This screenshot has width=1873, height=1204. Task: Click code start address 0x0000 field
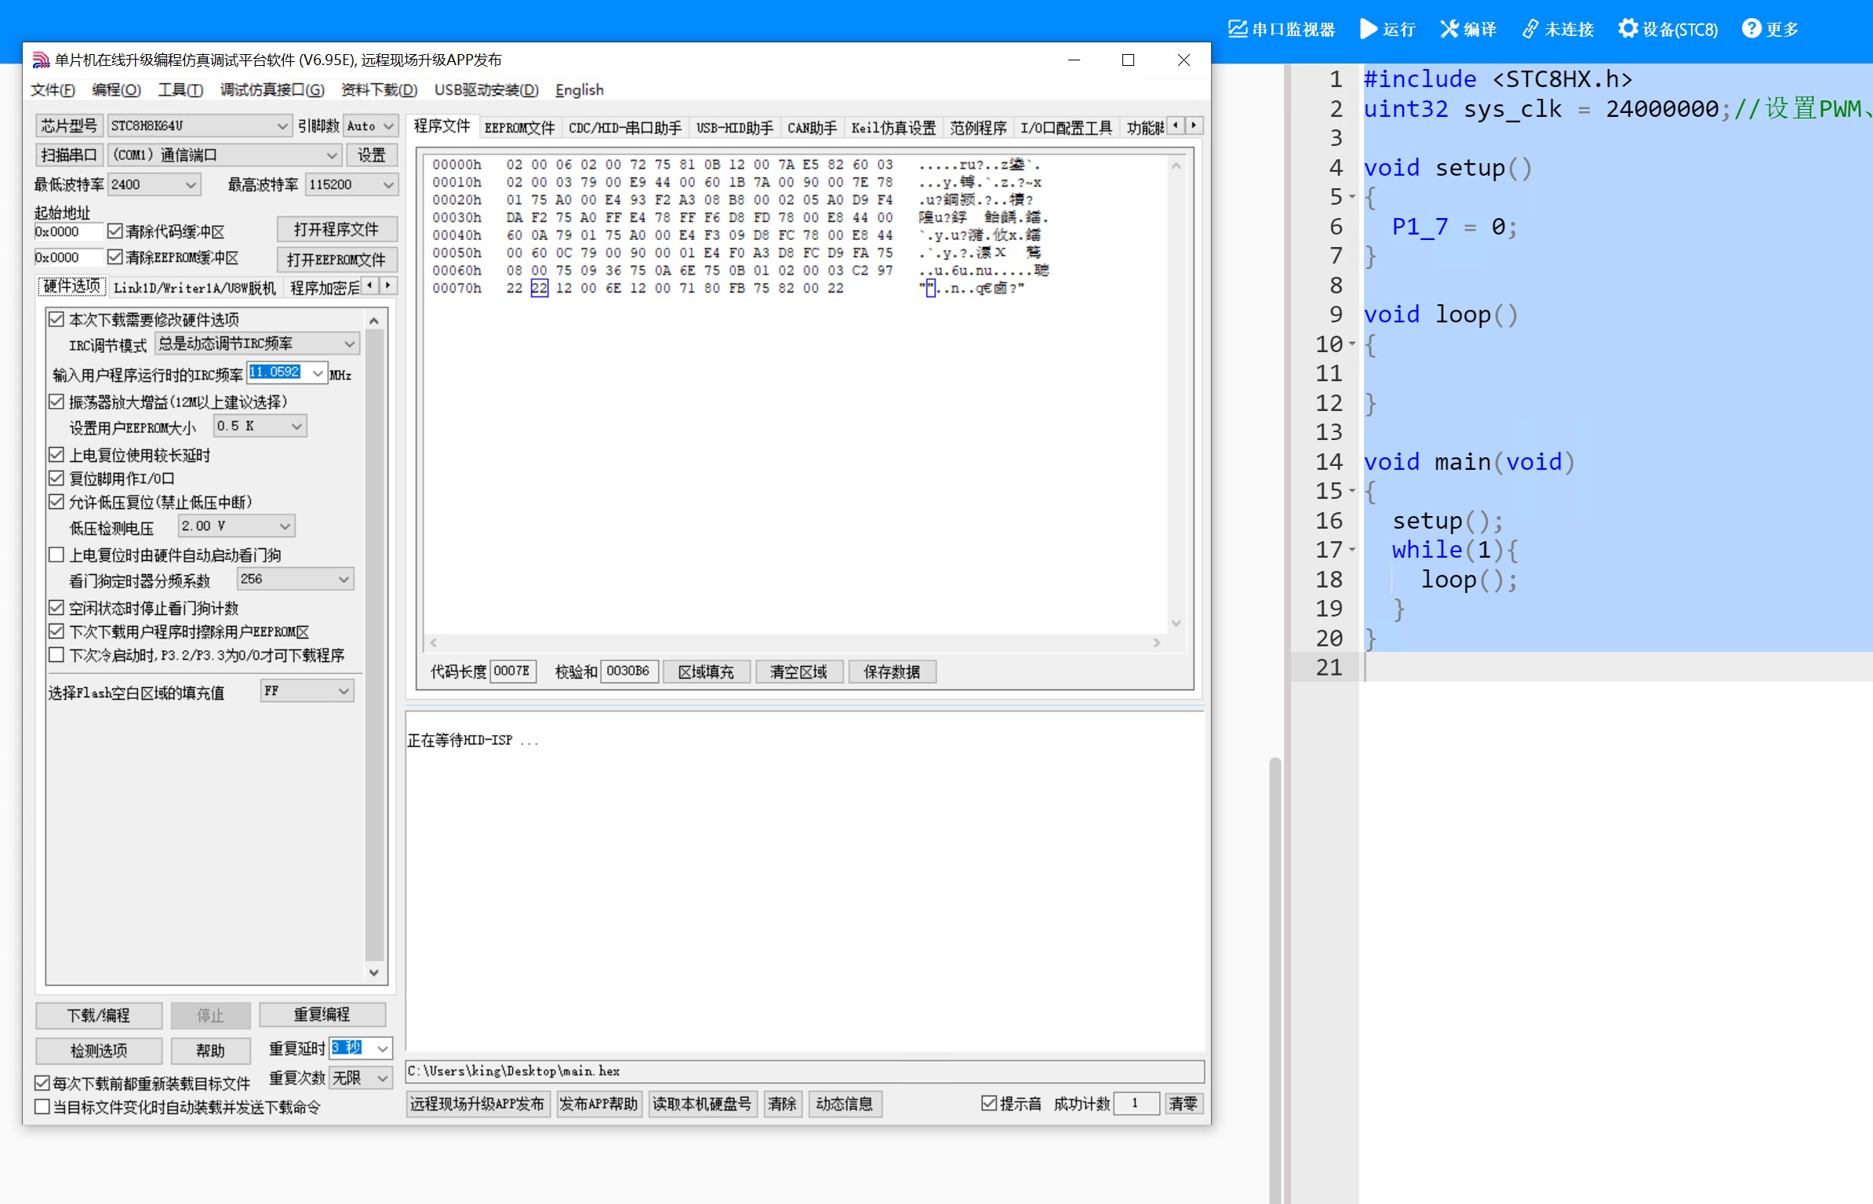[x=68, y=231]
